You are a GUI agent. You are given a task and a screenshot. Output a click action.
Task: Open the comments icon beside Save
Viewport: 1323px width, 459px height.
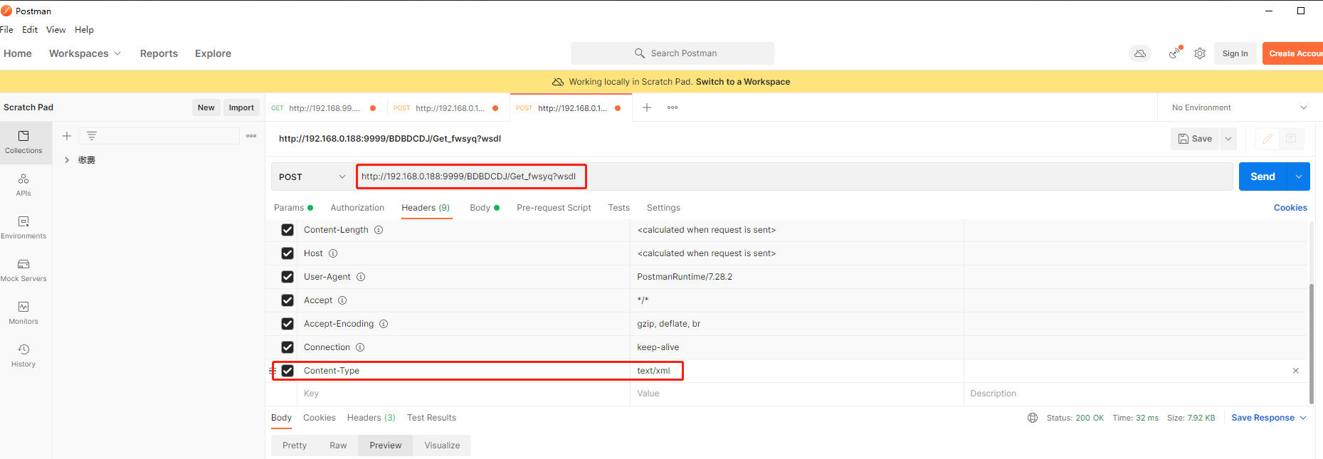coord(1291,139)
